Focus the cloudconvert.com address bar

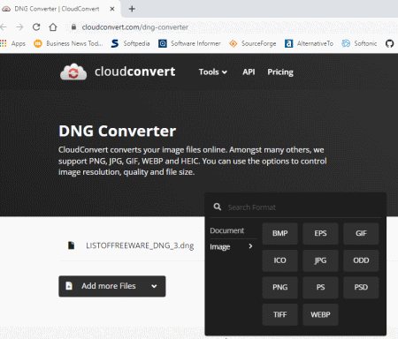click(x=135, y=27)
